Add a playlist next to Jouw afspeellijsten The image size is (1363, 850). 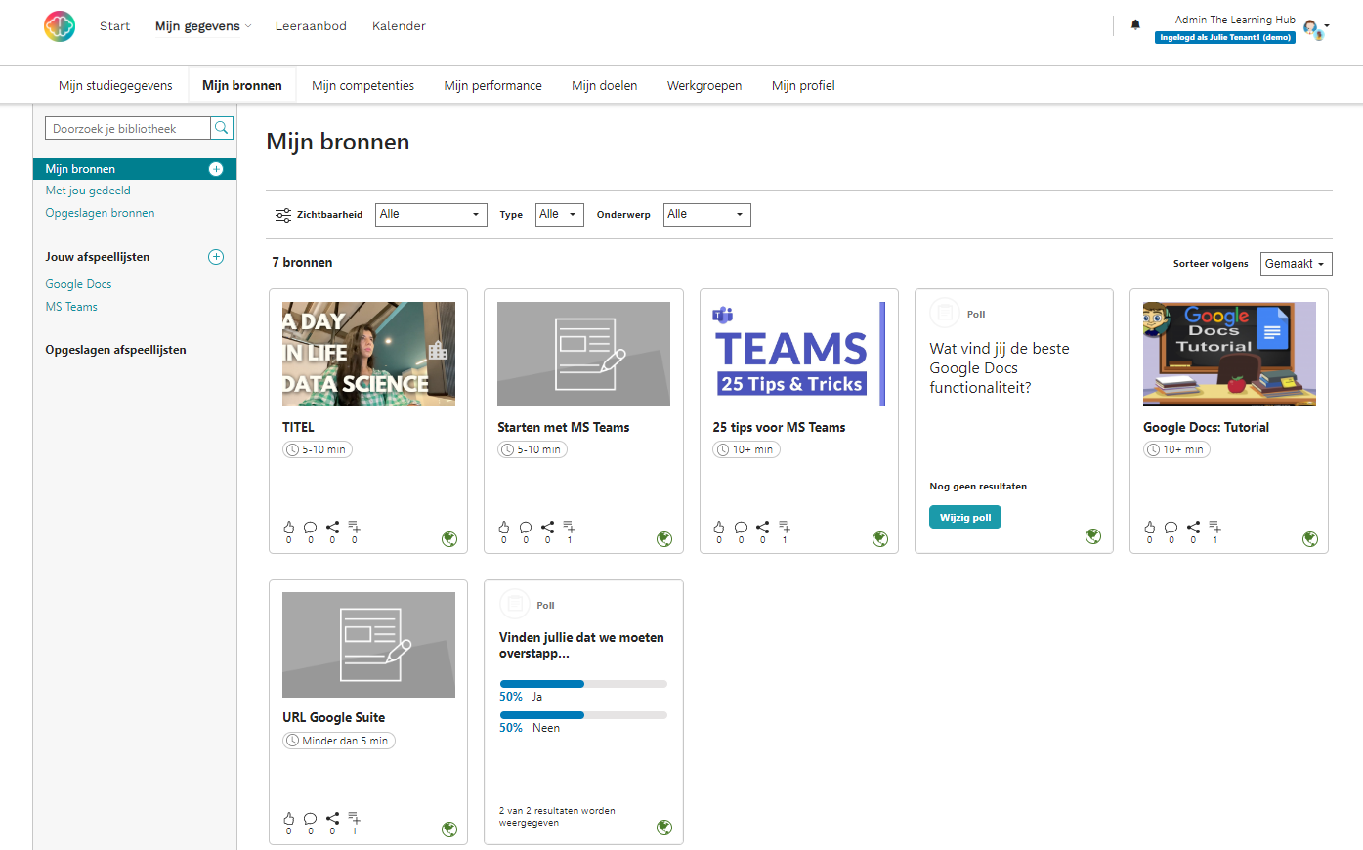pos(216,257)
